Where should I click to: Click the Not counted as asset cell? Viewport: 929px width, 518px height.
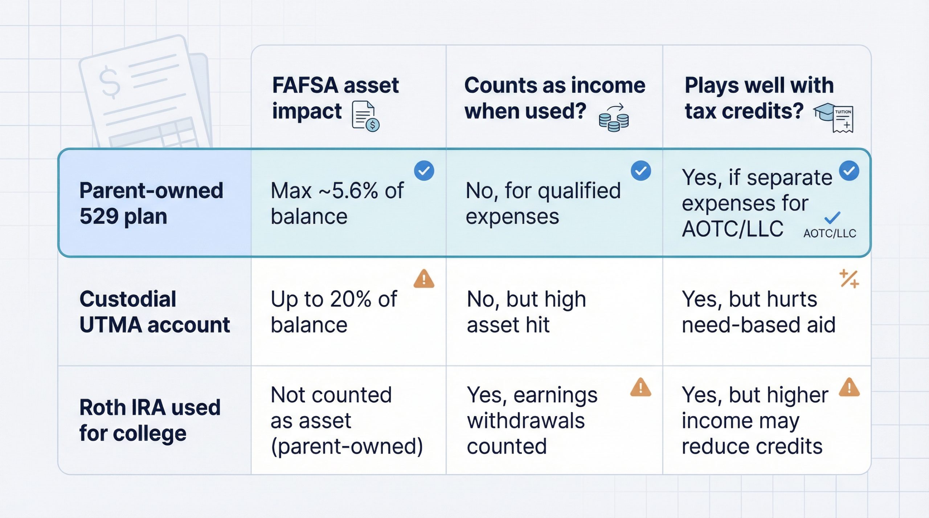347,420
